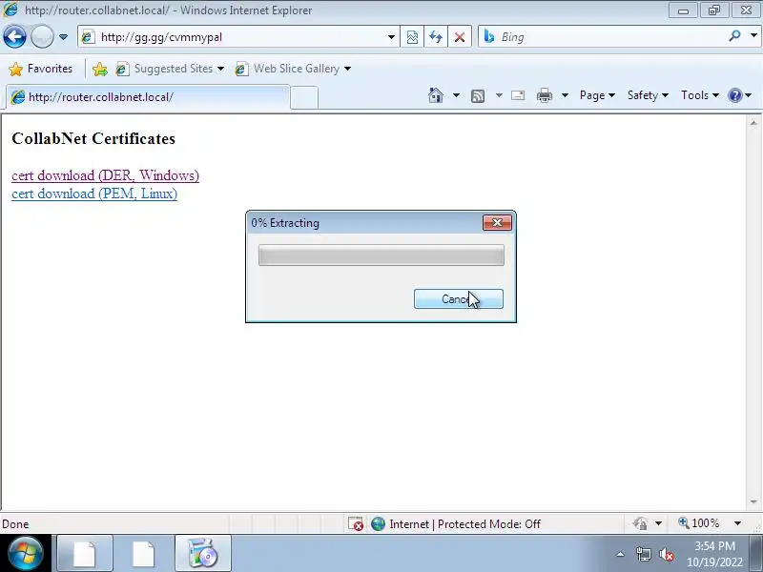Screen dimensions: 763x572
Task: Open the Windows Start orb
Action: point(26,553)
